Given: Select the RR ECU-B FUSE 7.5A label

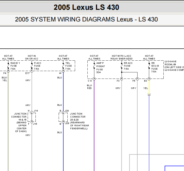Looking at the screenshot, I should click(155, 67).
